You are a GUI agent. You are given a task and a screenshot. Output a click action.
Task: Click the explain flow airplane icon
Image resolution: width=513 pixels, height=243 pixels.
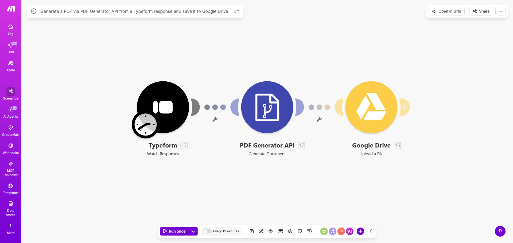tap(271, 231)
